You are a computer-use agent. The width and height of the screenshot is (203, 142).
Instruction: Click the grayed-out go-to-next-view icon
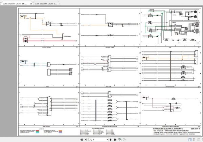pos(125,140)
